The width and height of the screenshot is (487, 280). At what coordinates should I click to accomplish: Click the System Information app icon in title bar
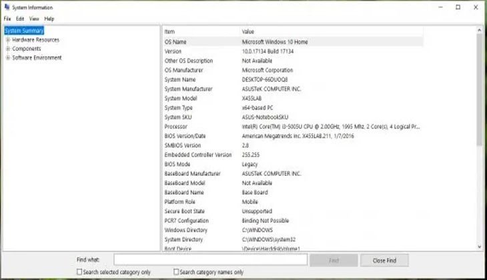(x=7, y=7)
